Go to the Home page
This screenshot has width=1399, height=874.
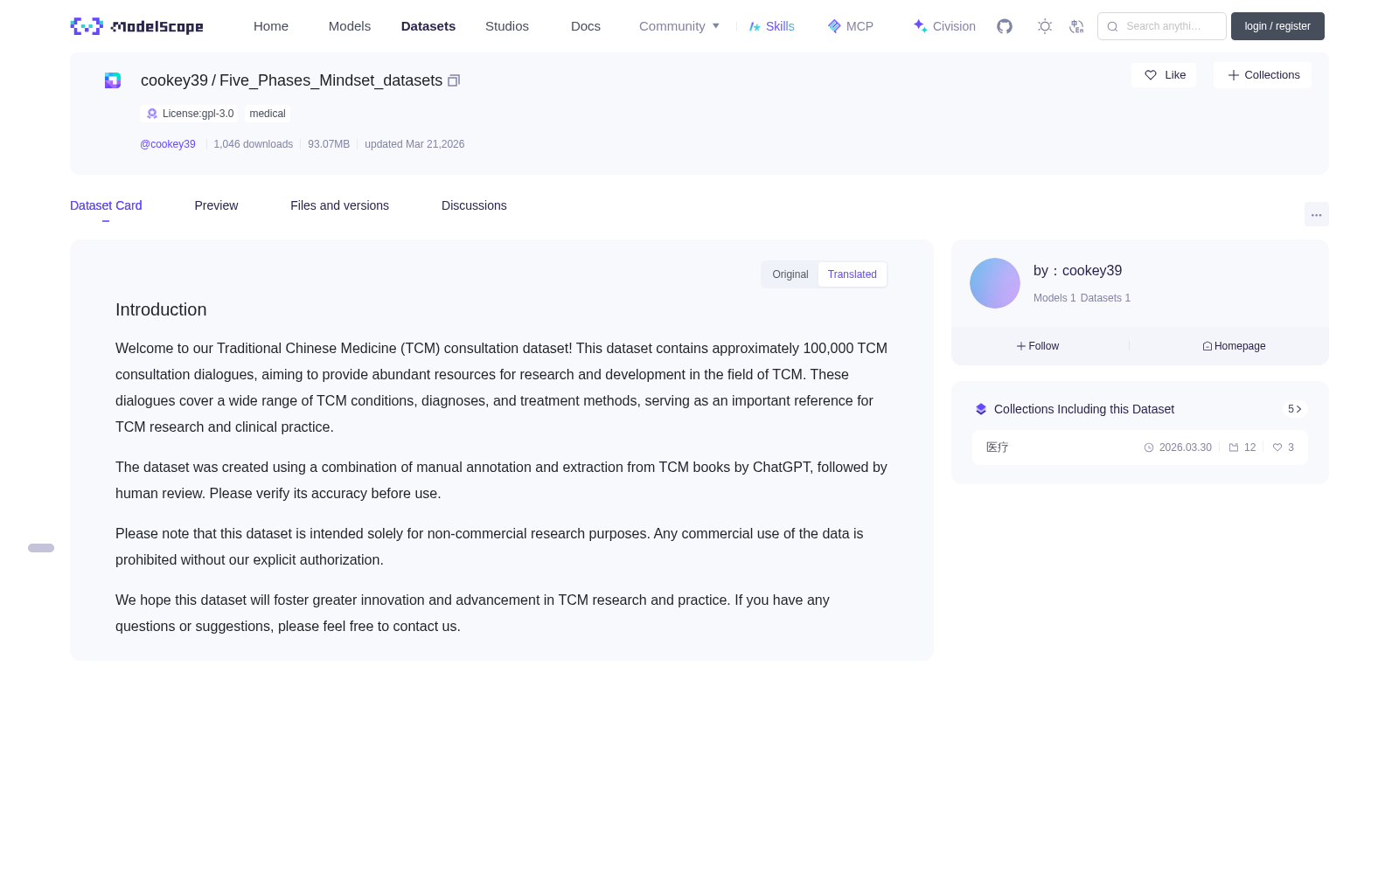coord(271,26)
